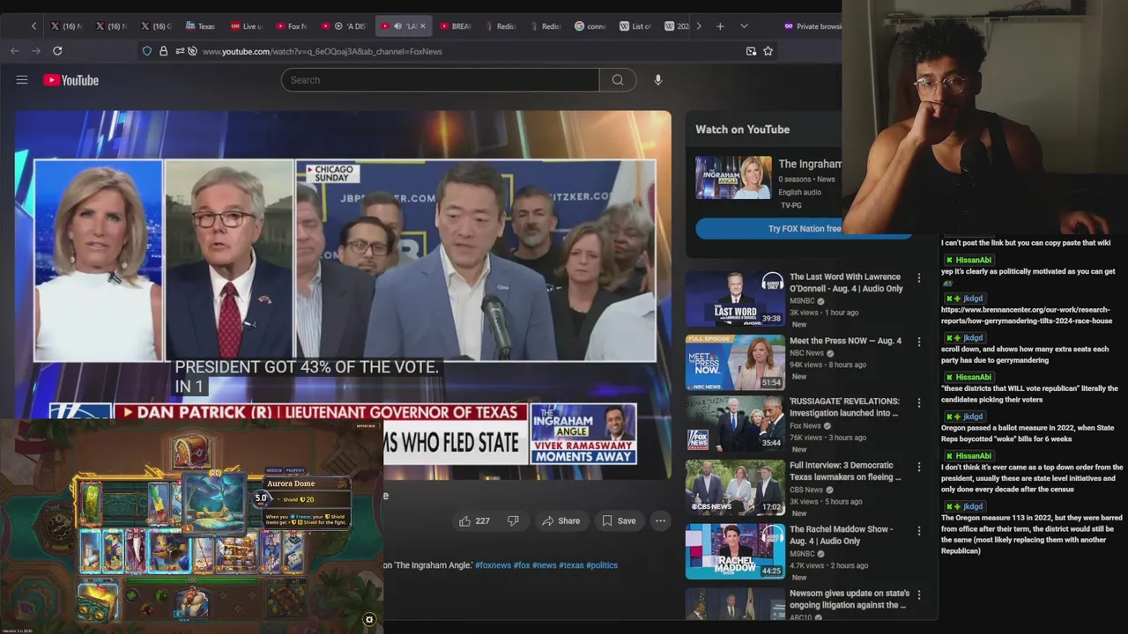This screenshot has width=1128, height=634.
Task: Open a new tab with plus button
Action: [x=720, y=26]
